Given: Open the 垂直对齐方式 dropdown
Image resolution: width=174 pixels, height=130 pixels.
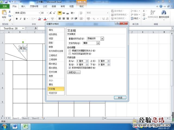Looking at the screenshot, I should click(x=103, y=39).
